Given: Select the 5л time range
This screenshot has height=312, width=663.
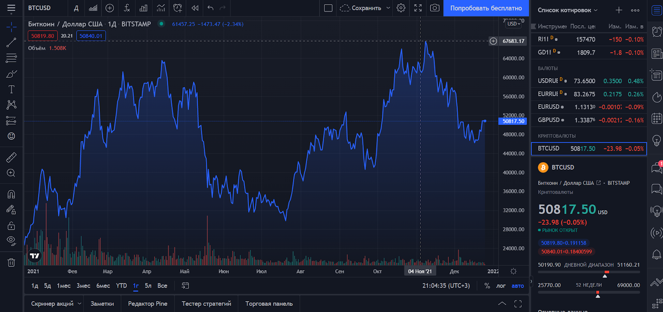Looking at the screenshot, I should tap(148, 286).
